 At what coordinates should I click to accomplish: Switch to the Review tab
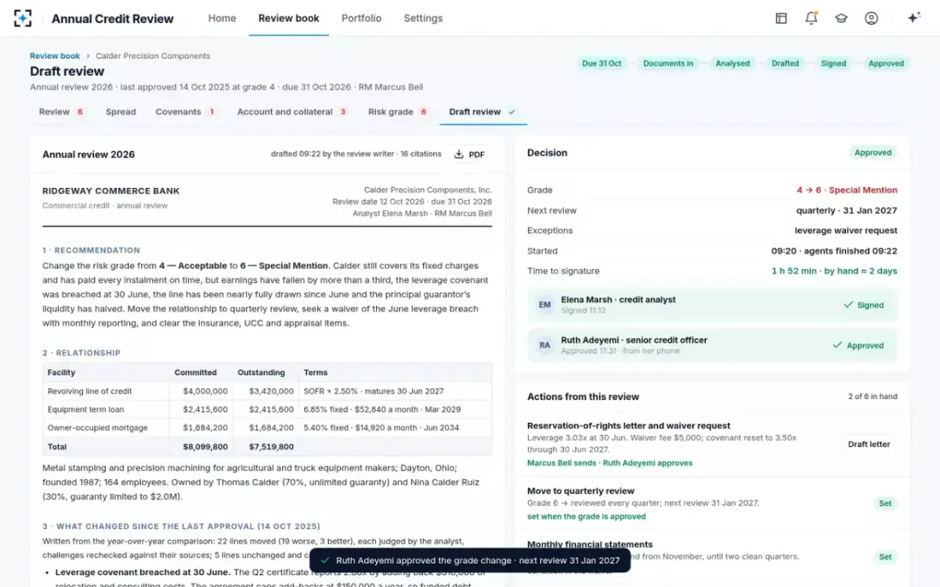(62, 112)
